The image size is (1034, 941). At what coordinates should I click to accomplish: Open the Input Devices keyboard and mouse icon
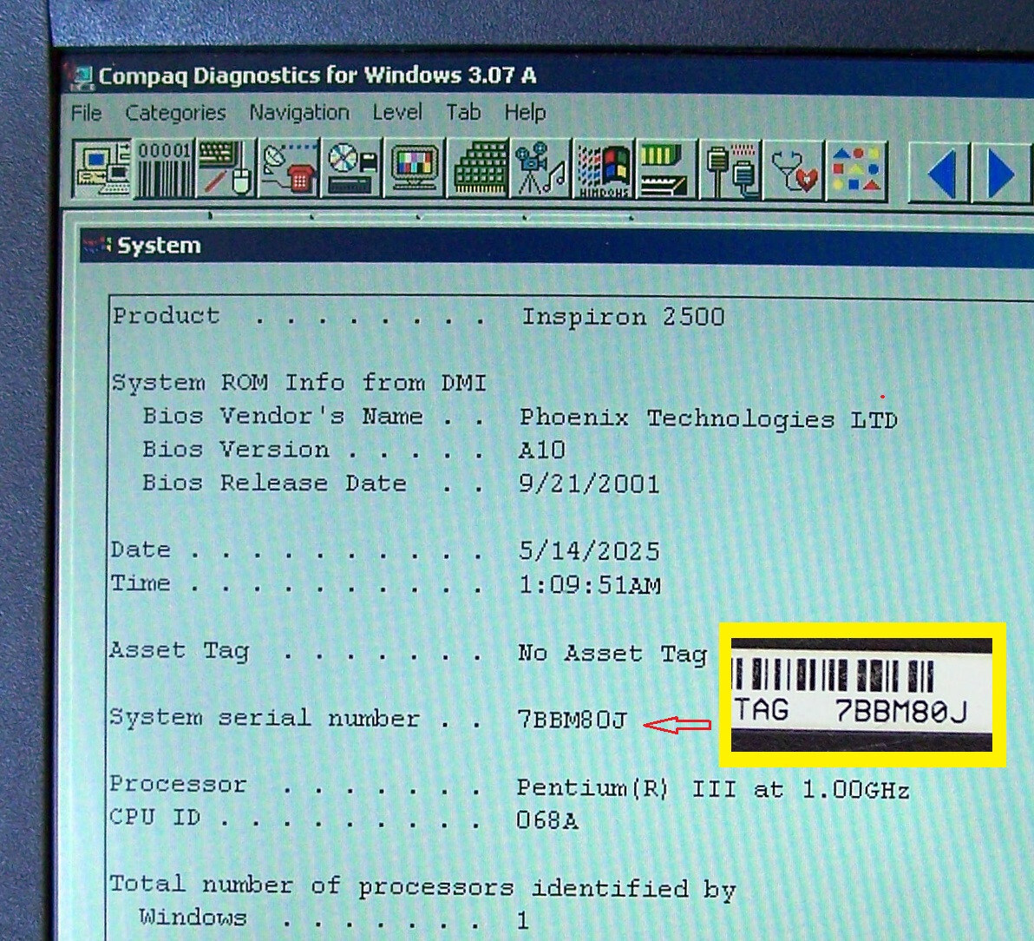(226, 169)
